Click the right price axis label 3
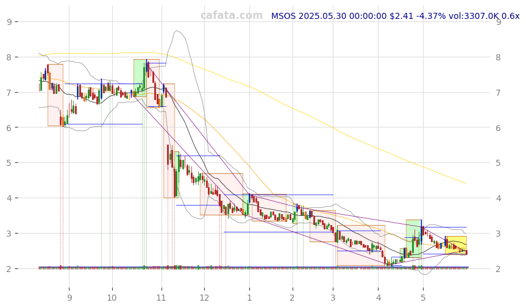The image size is (526, 308). pyautogui.click(x=499, y=234)
